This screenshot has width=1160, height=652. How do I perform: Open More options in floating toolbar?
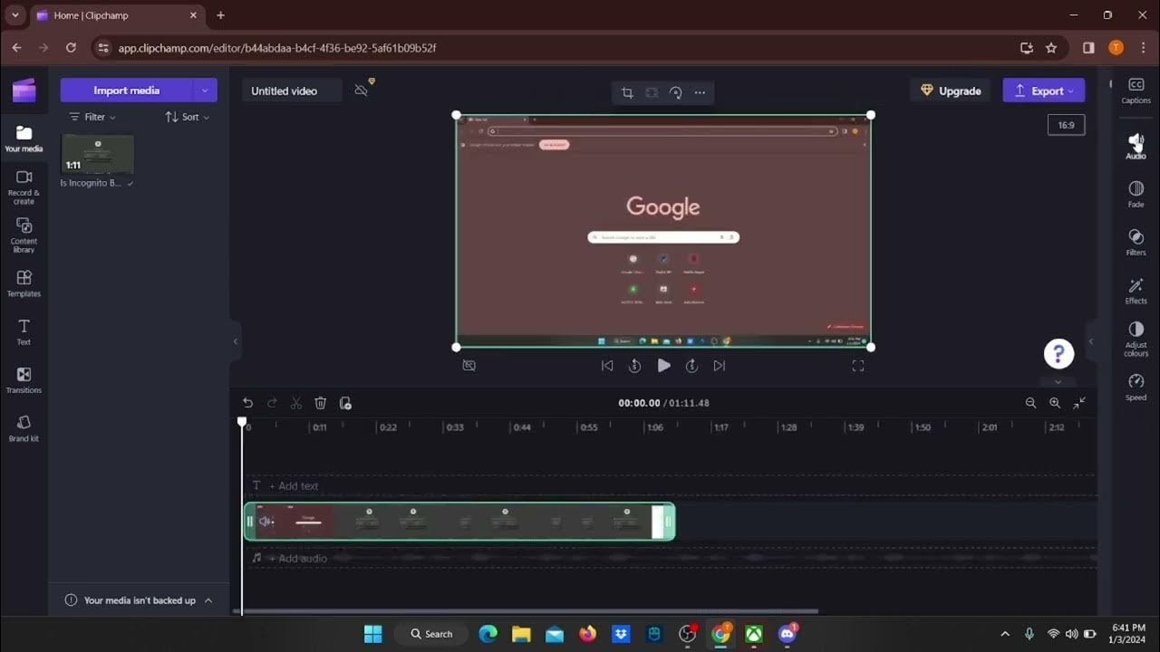pyautogui.click(x=700, y=92)
